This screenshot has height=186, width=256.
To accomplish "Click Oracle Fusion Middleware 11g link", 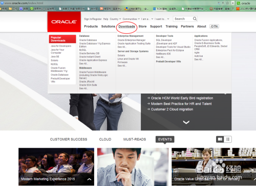I will pos(59,69).
